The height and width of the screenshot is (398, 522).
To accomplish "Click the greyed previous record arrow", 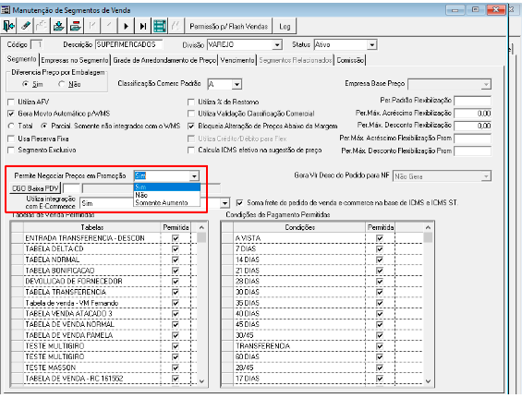I will click(x=109, y=26).
